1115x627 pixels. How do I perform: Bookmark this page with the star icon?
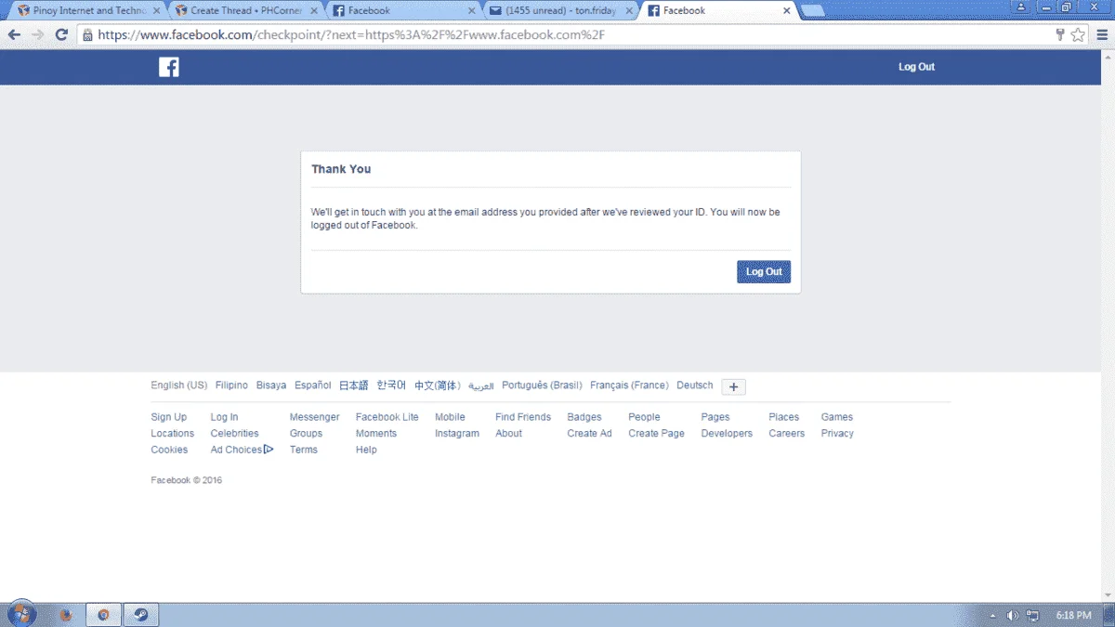(x=1078, y=34)
